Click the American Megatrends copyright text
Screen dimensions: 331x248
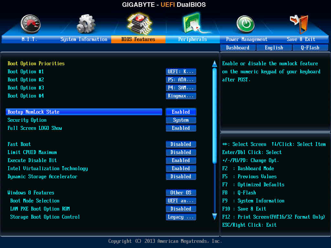click(x=165, y=241)
